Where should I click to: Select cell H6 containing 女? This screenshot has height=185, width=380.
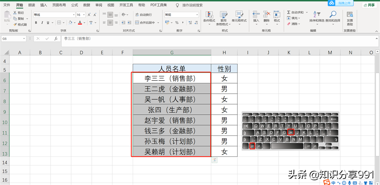pyautogui.click(x=224, y=78)
